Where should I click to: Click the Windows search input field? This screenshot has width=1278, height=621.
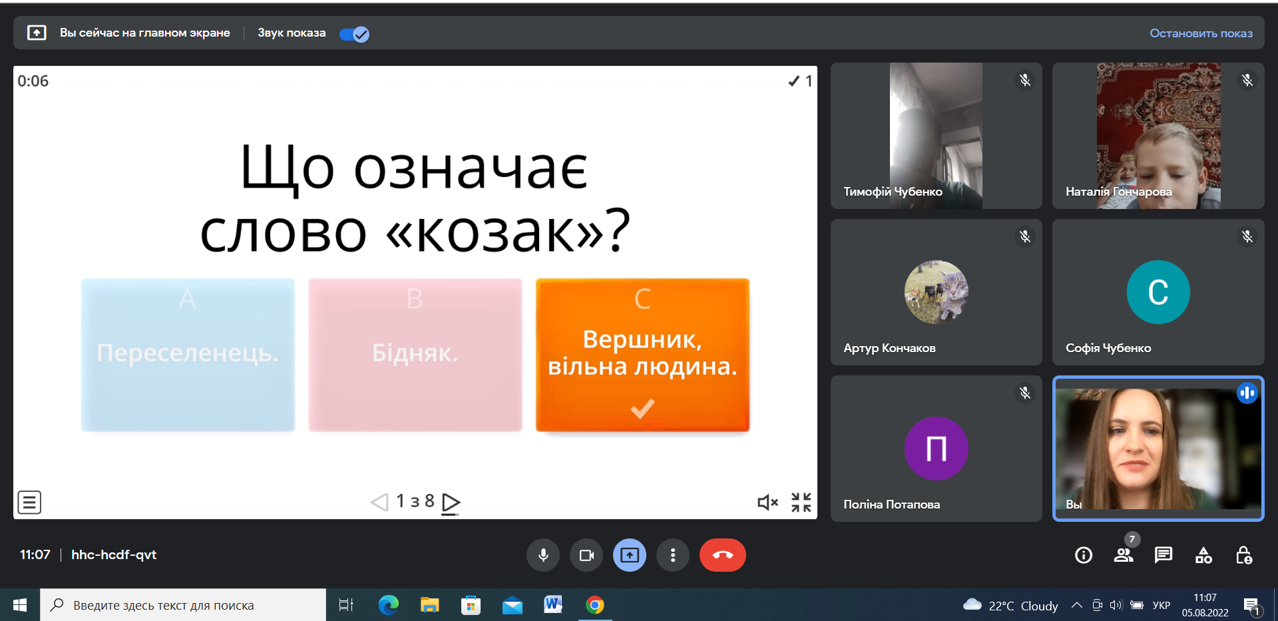point(183,605)
